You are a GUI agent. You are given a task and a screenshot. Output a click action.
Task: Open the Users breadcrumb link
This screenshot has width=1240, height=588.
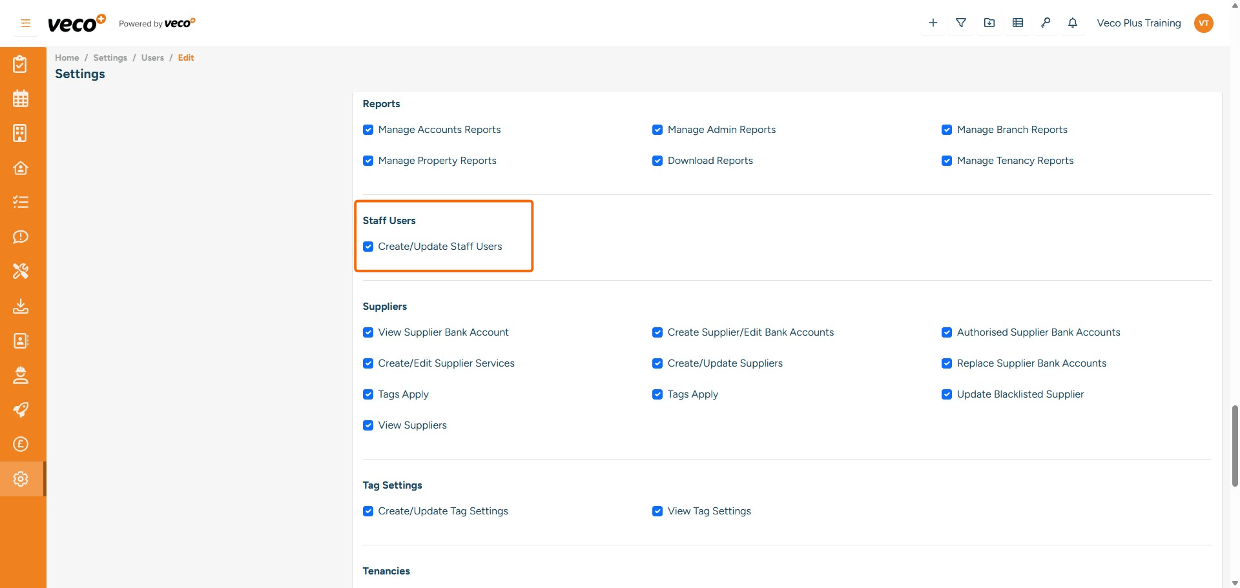152,57
